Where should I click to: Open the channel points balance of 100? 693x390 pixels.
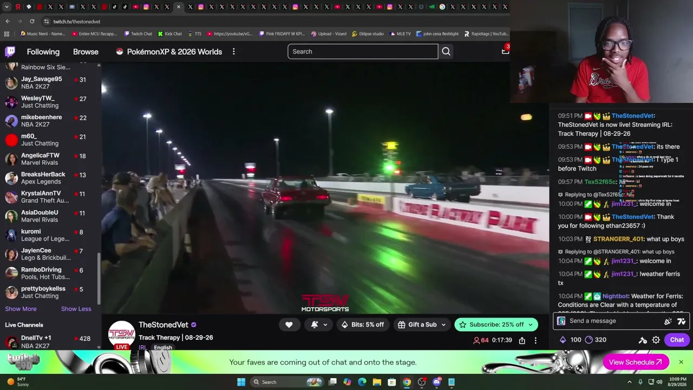point(569,340)
